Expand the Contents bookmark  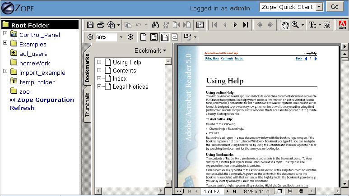pyautogui.click(x=99, y=70)
